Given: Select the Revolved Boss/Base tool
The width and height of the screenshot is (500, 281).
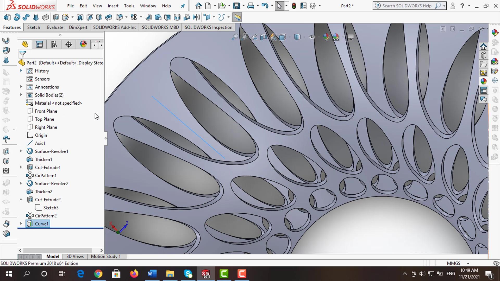Looking at the screenshot, I should [x=17, y=17].
